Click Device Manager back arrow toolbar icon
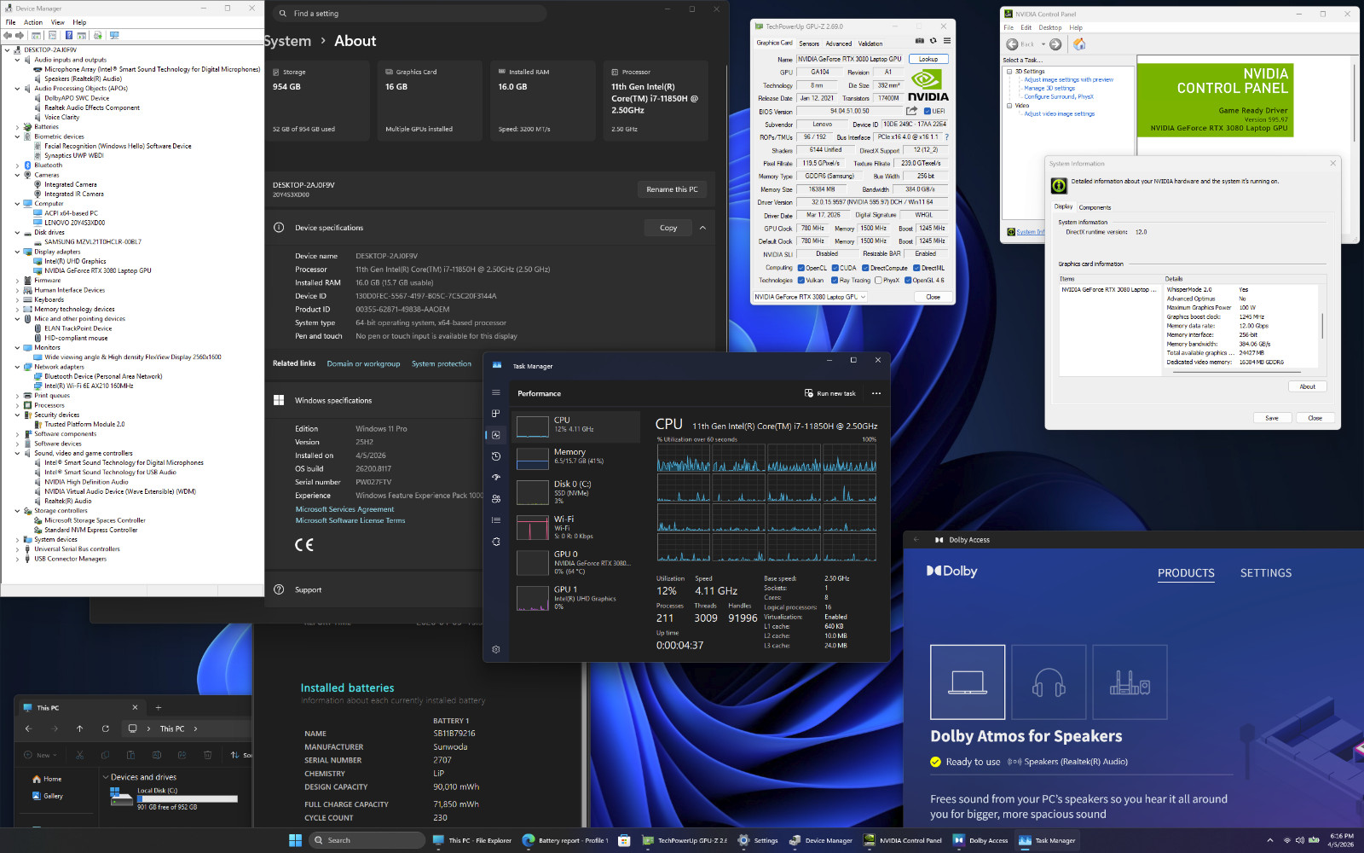 [x=8, y=36]
